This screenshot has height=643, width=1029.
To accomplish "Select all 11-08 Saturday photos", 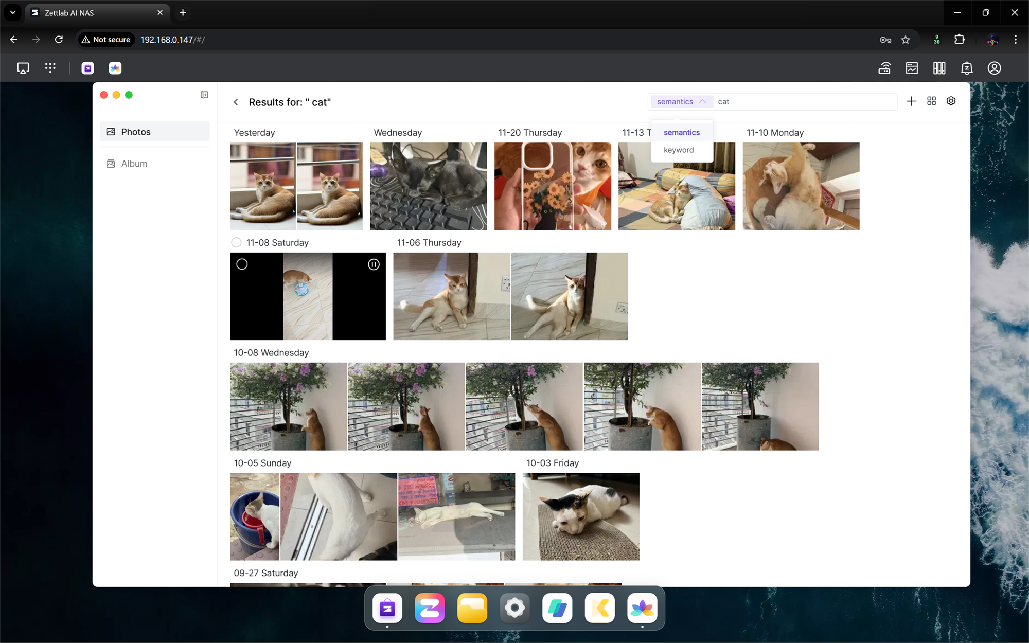I will coord(236,242).
